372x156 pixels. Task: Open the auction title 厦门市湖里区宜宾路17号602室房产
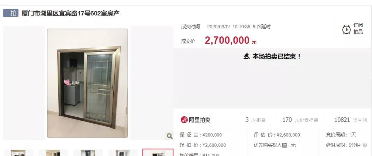pos(70,13)
